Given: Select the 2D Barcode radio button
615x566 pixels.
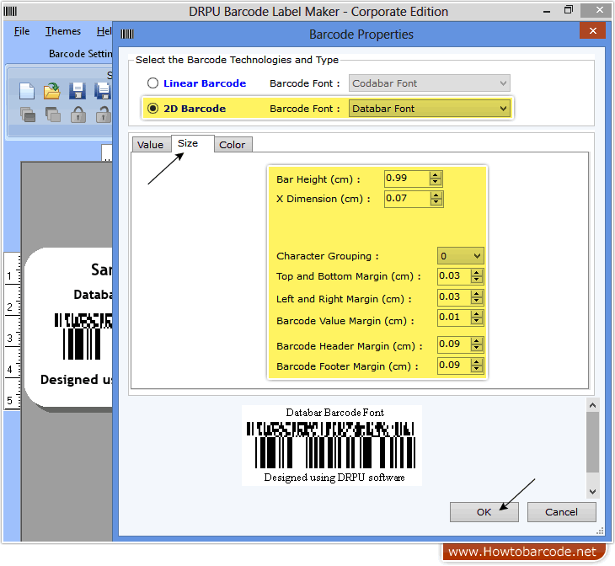Looking at the screenshot, I should pos(152,109).
